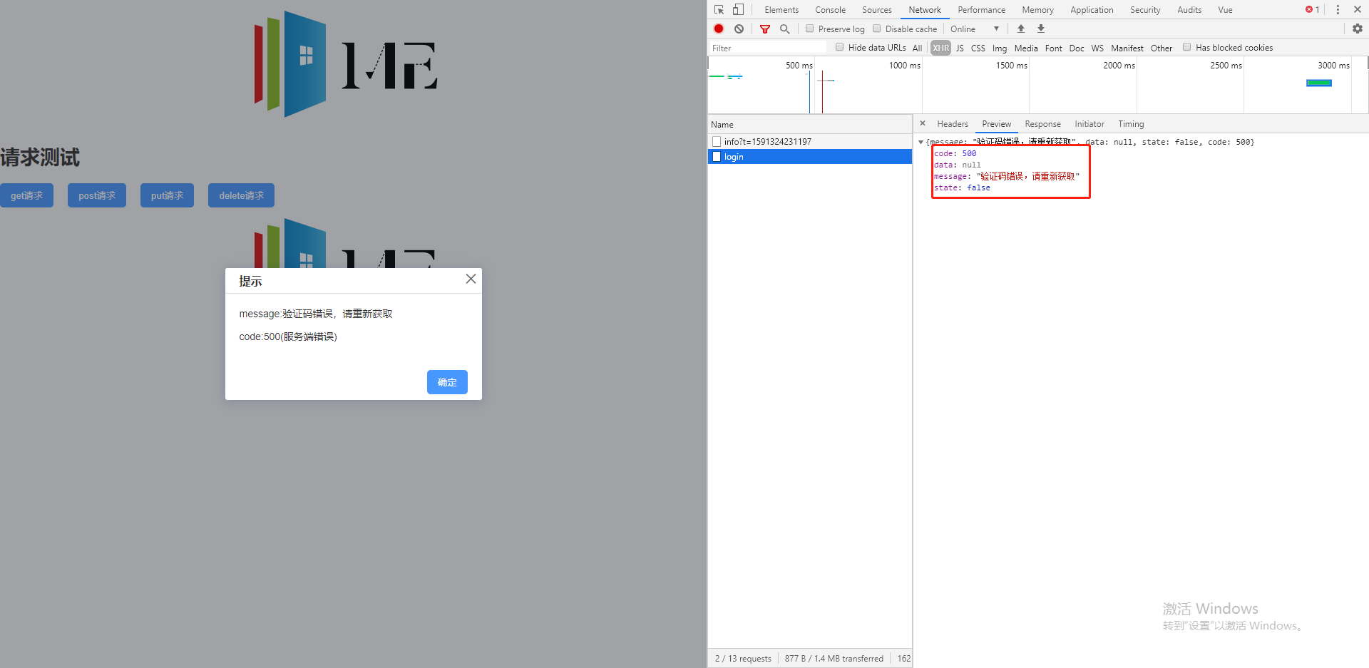Open the Security tab
The width and height of the screenshot is (1369, 668).
pyautogui.click(x=1145, y=10)
